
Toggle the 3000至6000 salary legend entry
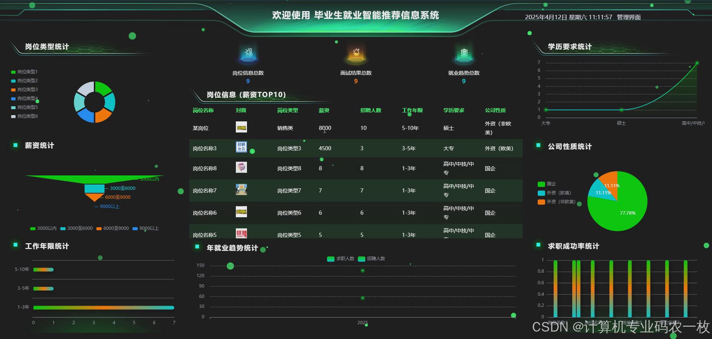(77, 228)
